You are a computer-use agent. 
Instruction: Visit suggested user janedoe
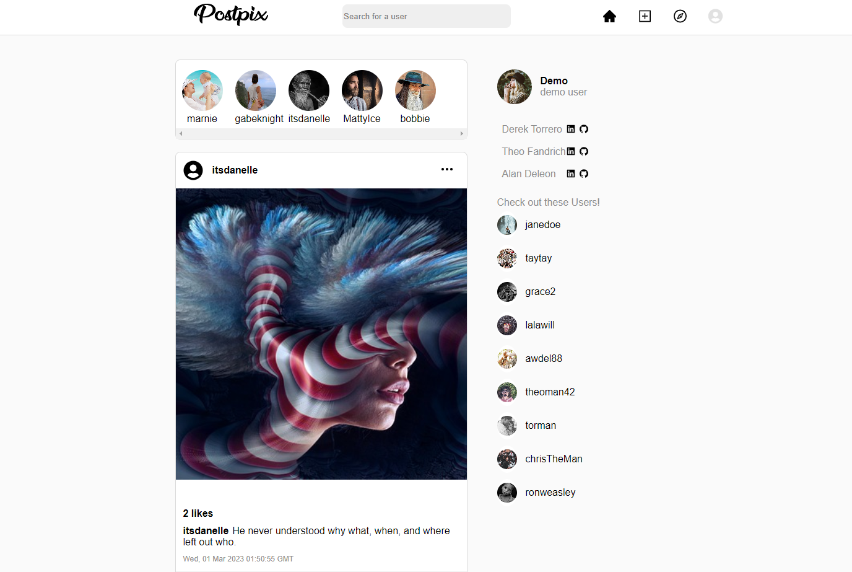tap(542, 224)
